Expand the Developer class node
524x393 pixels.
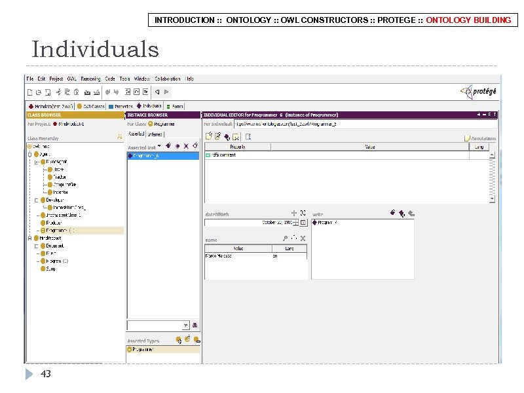tap(37, 200)
